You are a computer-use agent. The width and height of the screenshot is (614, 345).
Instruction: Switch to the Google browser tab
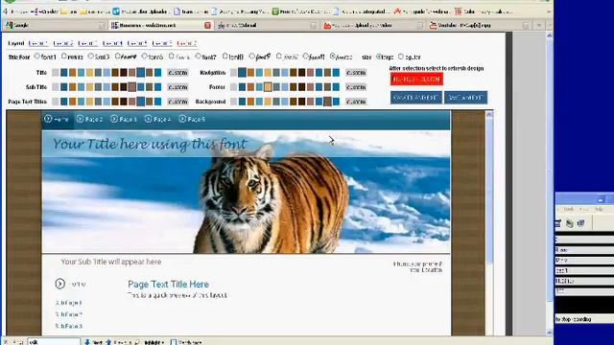click(55, 25)
